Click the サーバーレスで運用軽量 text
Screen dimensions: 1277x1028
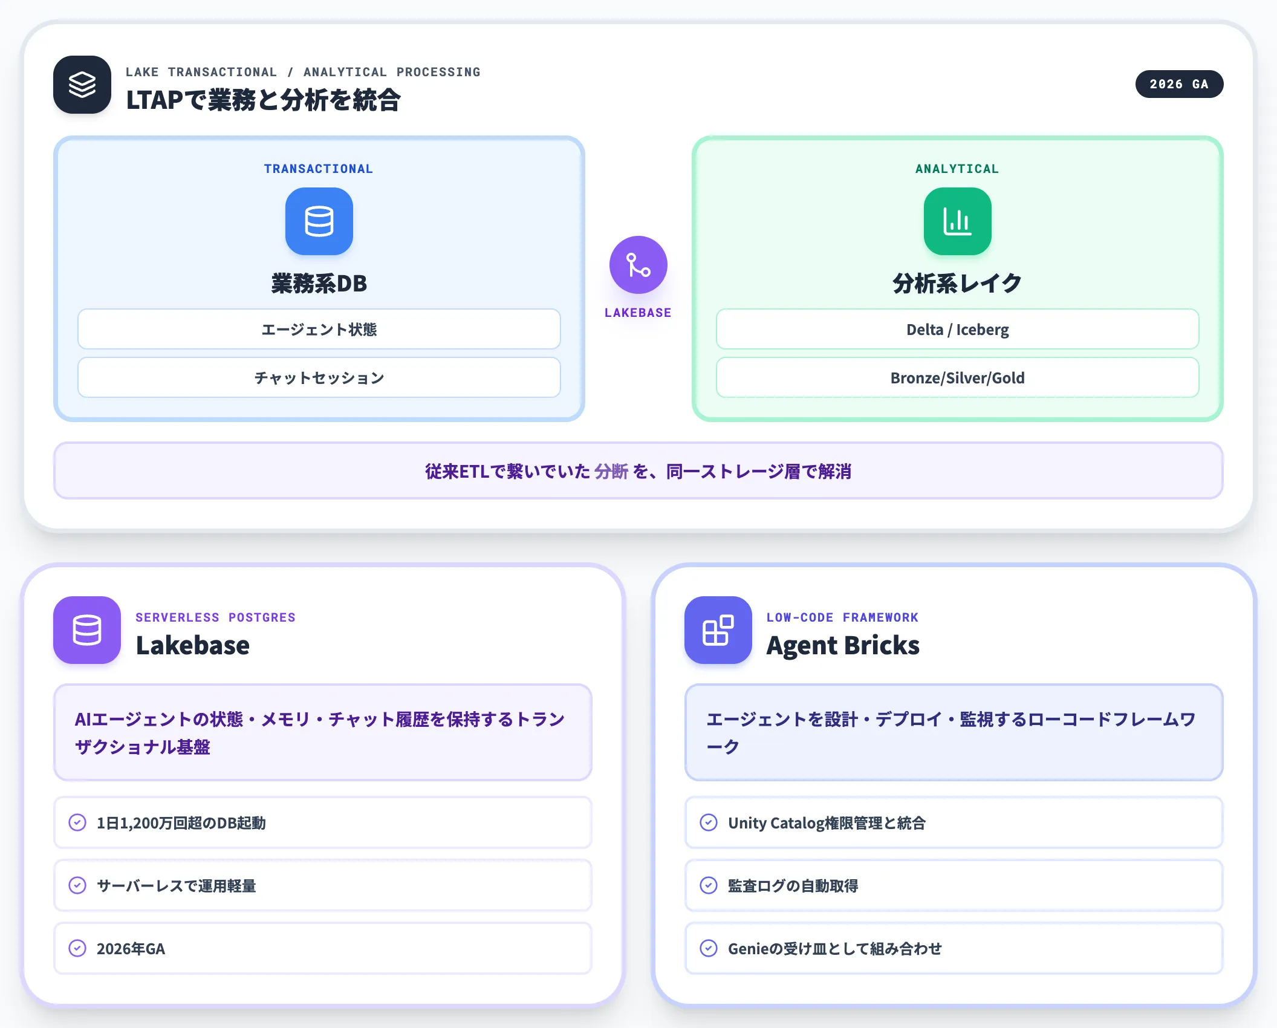tap(177, 886)
